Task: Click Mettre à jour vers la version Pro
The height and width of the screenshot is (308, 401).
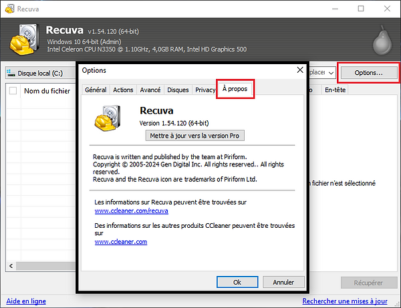Action: pyautogui.click(x=195, y=136)
